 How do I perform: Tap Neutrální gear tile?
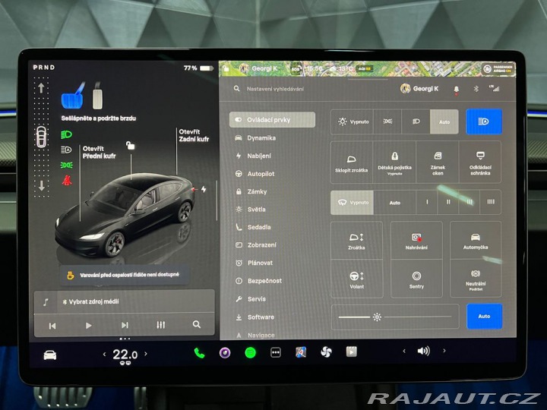coord(476,279)
